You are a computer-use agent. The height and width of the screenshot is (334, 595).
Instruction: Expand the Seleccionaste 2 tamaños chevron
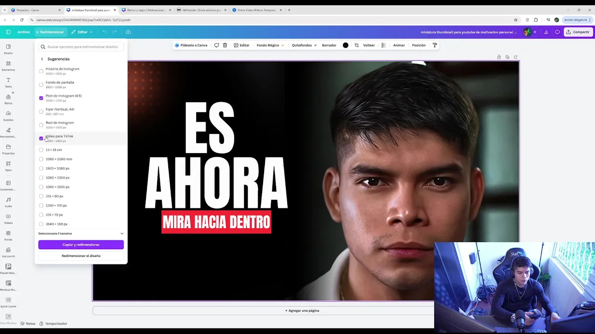pyautogui.click(x=122, y=233)
